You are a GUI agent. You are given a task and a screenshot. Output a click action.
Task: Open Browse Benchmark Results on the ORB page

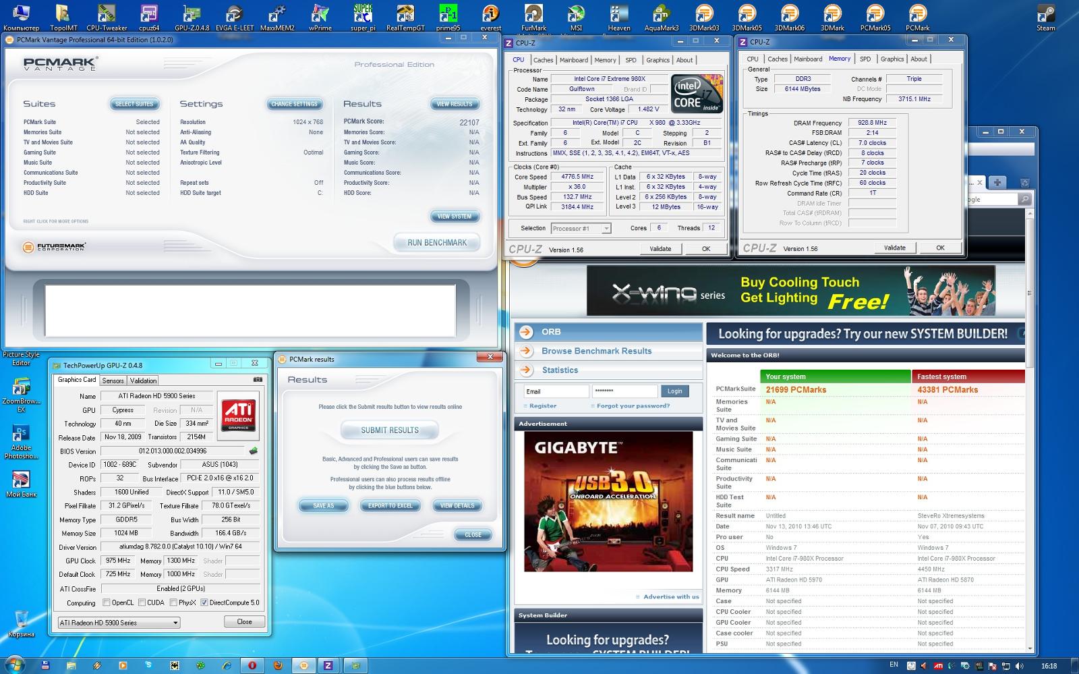(597, 351)
